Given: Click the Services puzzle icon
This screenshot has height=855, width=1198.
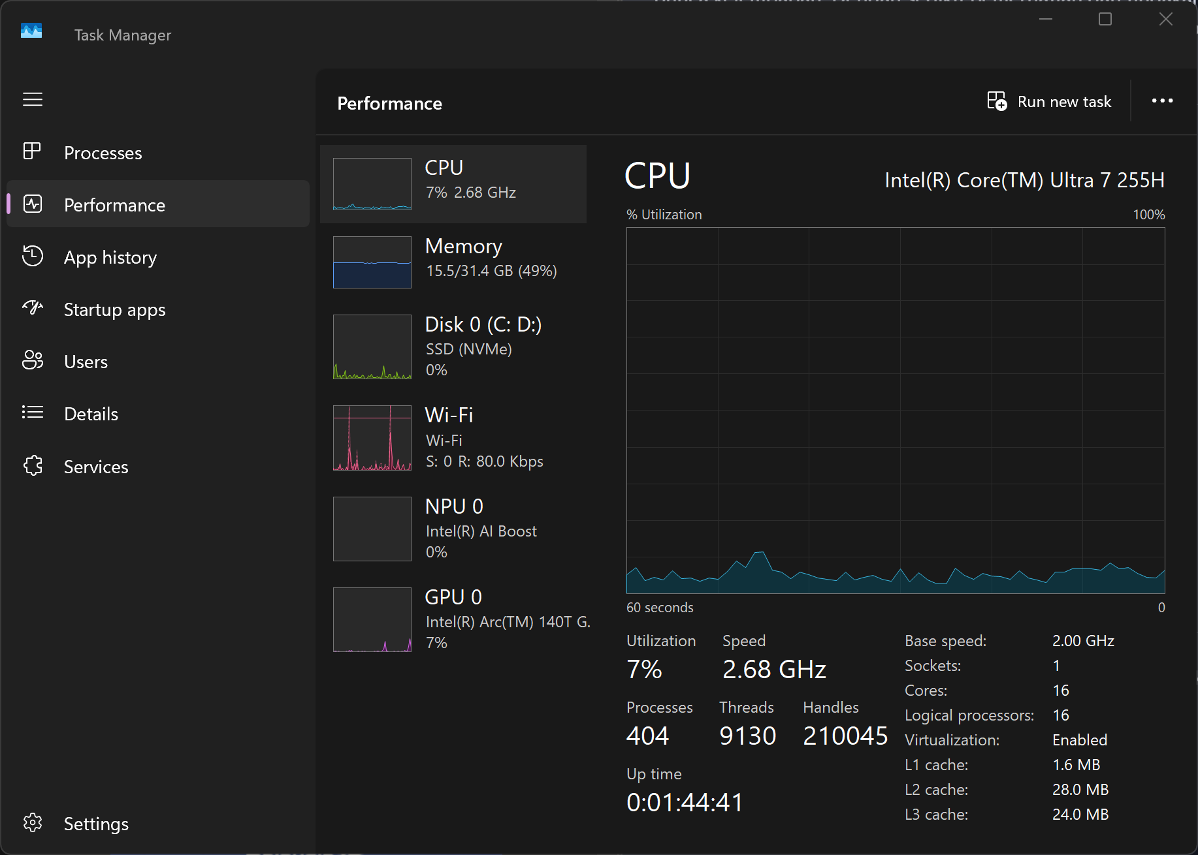Looking at the screenshot, I should coord(33,466).
